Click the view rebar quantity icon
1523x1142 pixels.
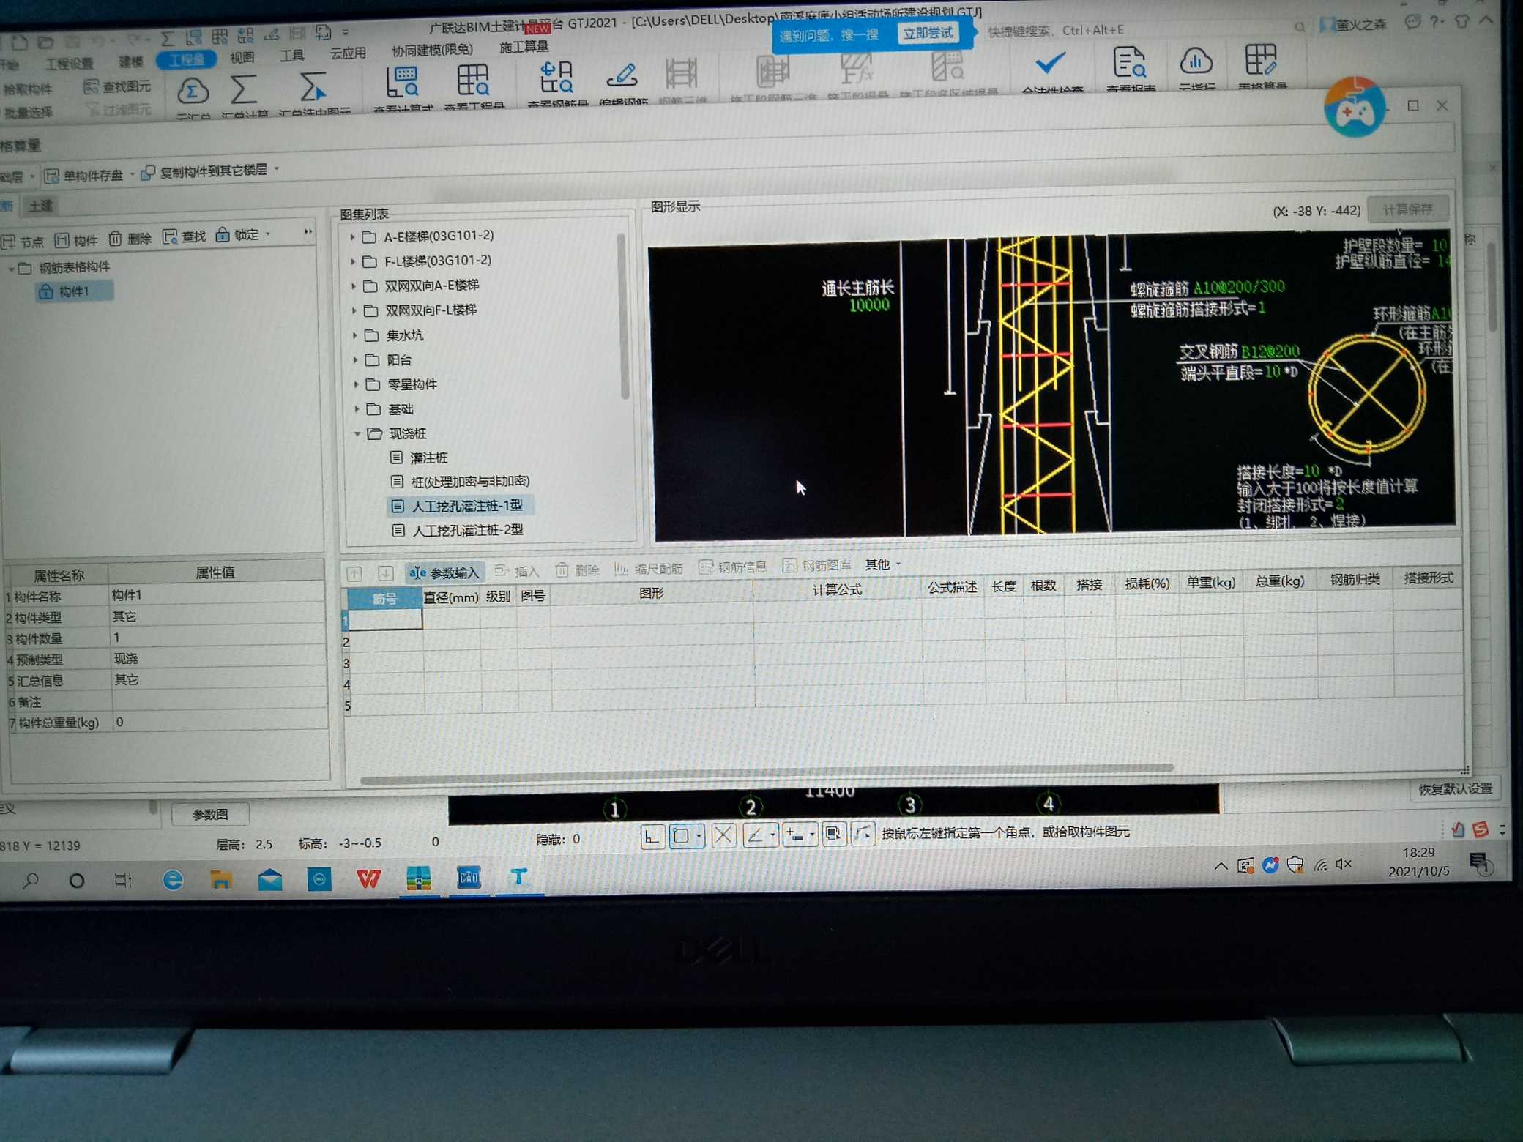pyautogui.click(x=556, y=78)
